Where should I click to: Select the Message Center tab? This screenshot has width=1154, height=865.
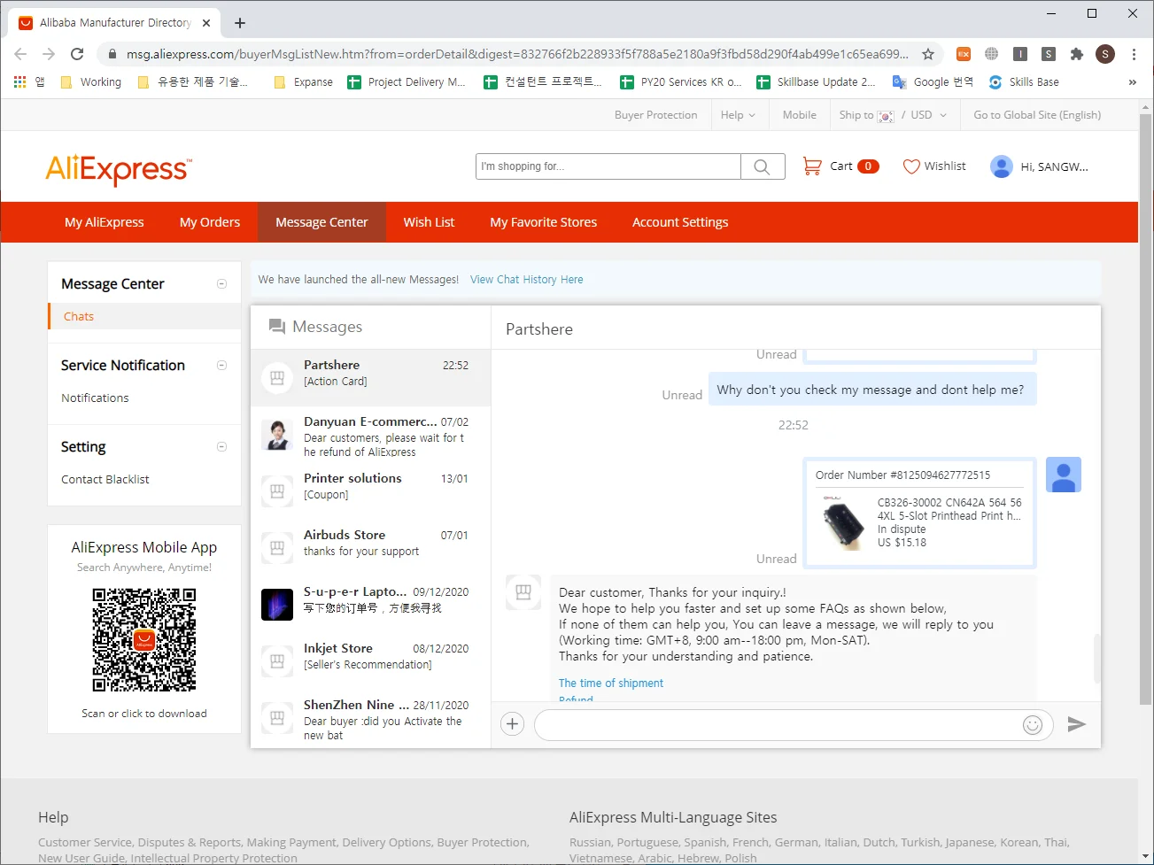(x=321, y=222)
